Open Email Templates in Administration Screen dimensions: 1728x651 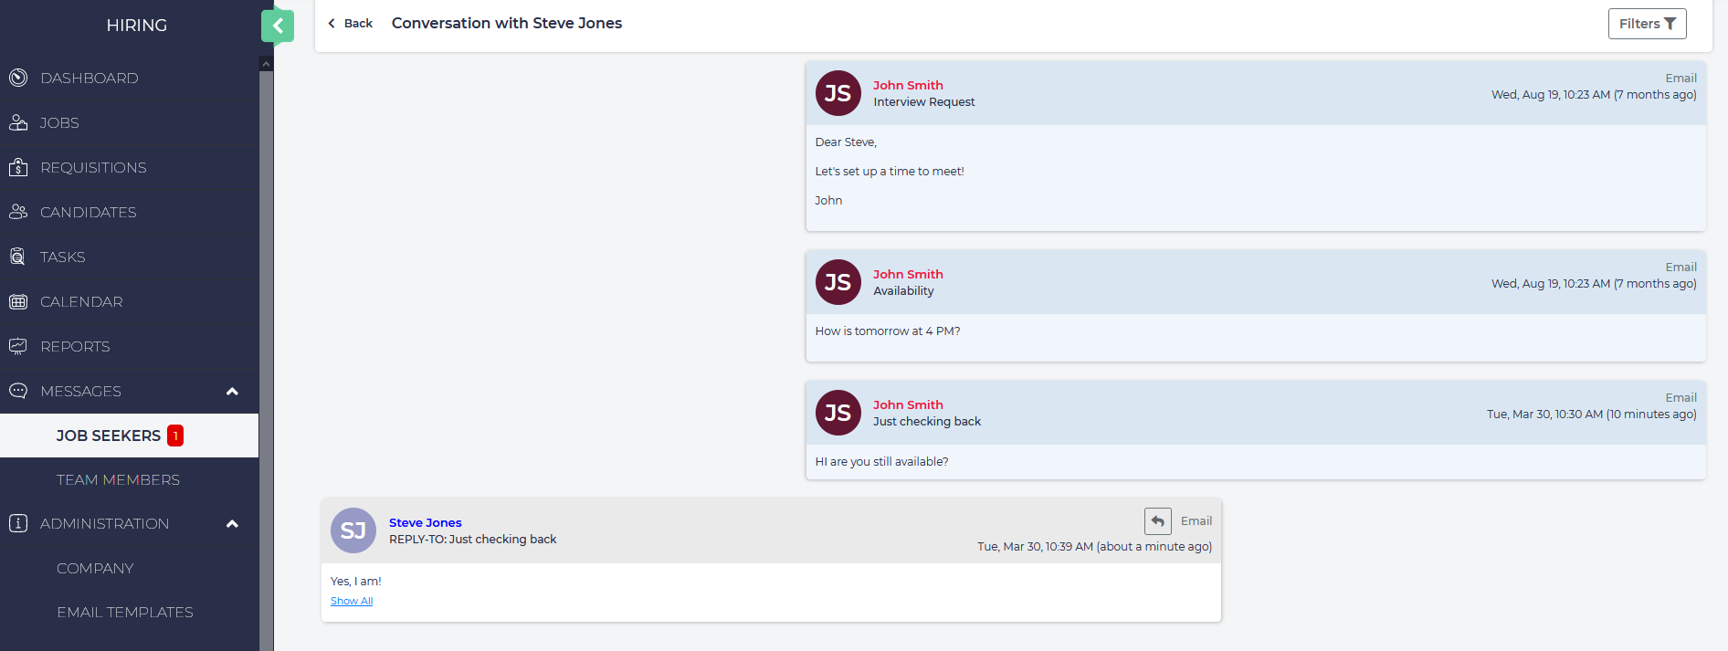tap(125, 612)
